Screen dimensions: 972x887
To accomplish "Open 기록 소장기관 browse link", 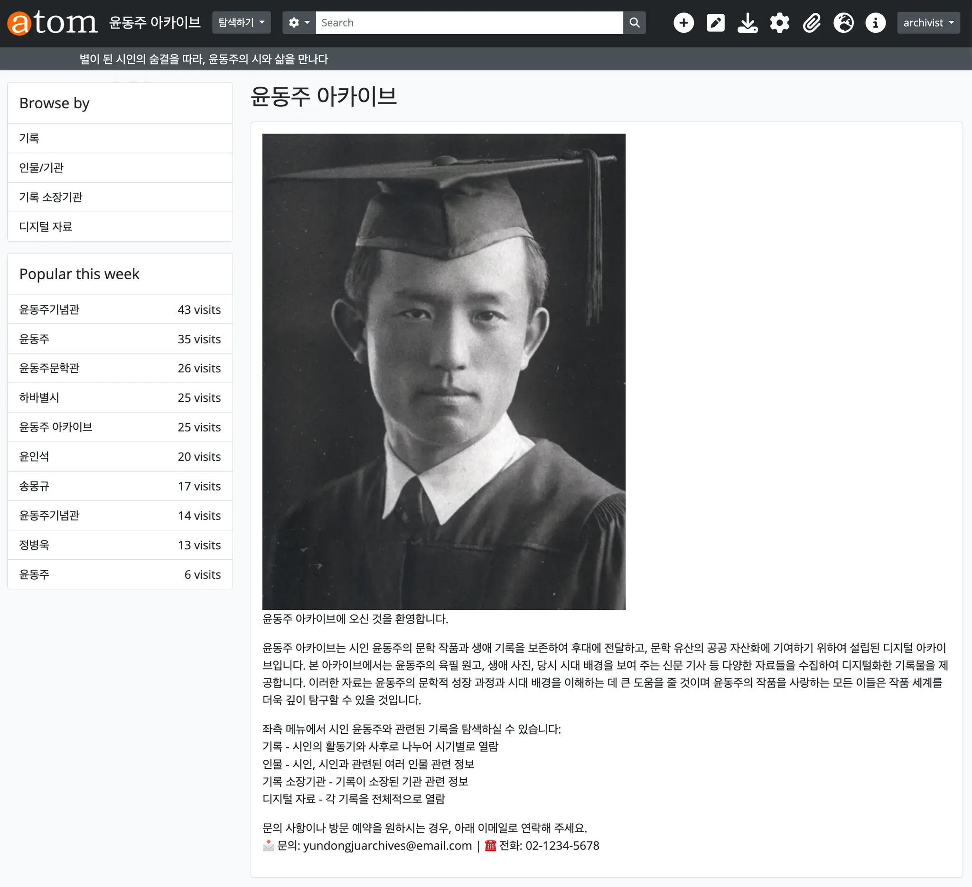I will [x=51, y=197].
